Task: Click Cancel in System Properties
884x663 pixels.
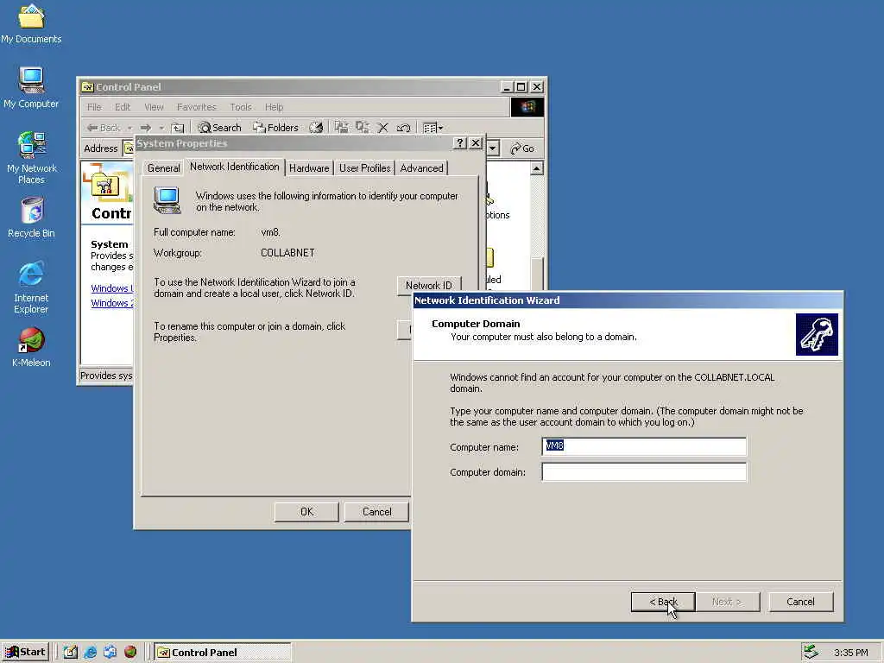Action: [x=376, y=512]
